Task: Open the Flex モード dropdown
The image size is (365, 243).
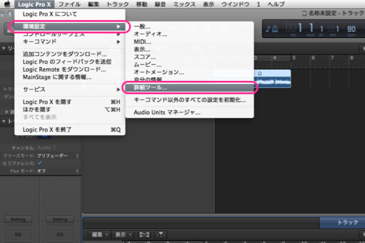Action: pyautogui.click(x=58, y=171)
